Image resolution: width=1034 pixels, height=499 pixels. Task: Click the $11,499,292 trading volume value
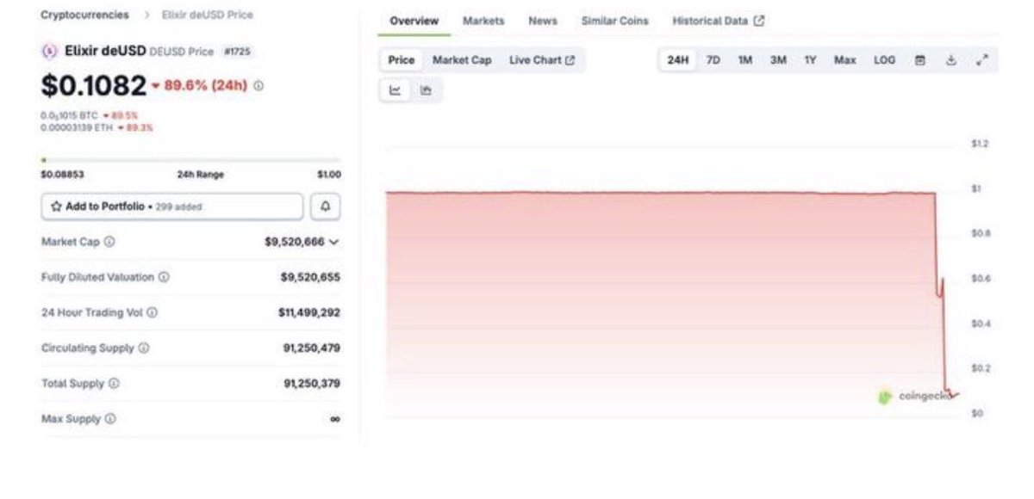coord(309,313)
